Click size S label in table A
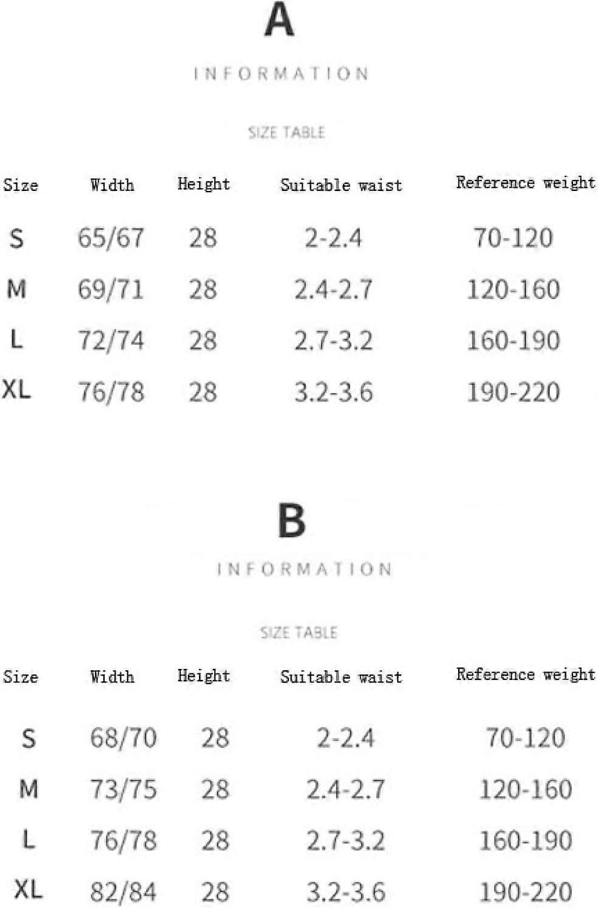This screenshot has height=908, width=598. tap(16, 238)
